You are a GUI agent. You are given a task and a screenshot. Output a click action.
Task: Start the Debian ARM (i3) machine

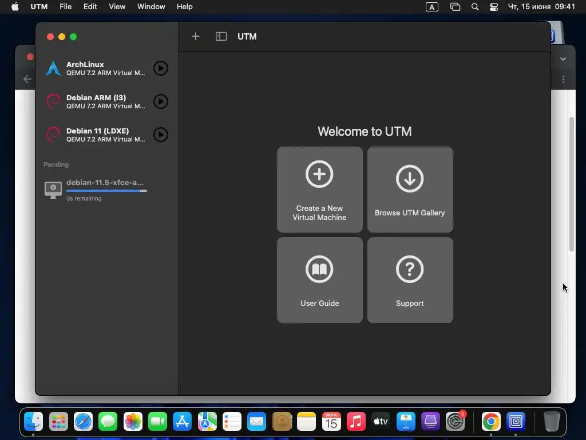coord(161,101)
